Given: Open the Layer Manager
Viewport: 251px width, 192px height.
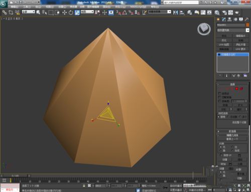Looking at the screenshot, I should tap(189, 13).
